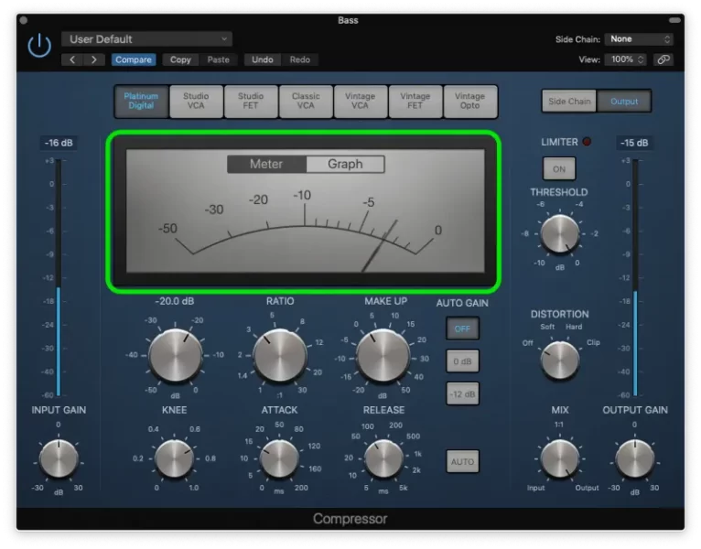Click the Release knob

pyautogui.click(x=383, y=458)
